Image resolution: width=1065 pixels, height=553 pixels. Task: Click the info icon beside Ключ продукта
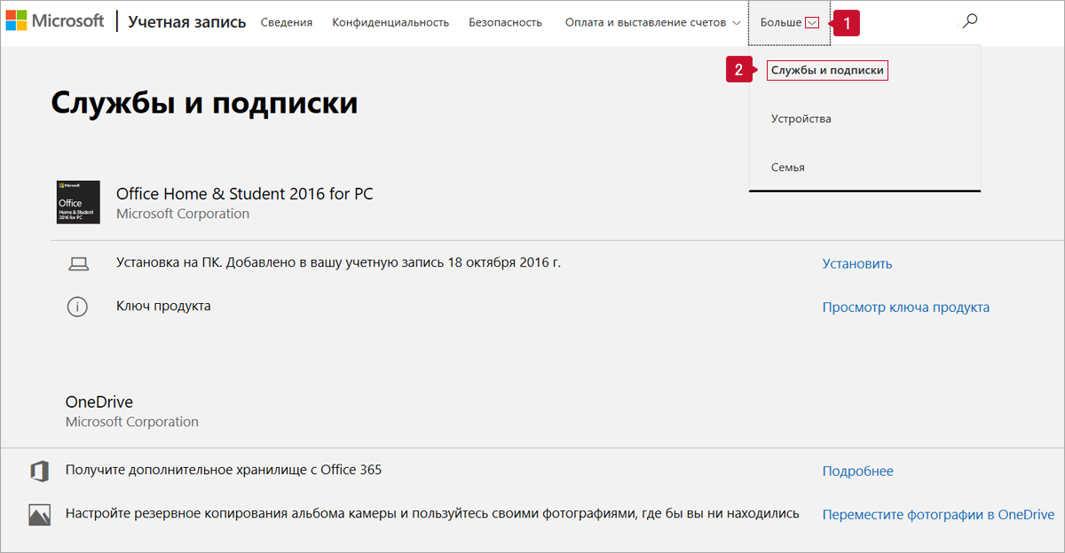78,307
